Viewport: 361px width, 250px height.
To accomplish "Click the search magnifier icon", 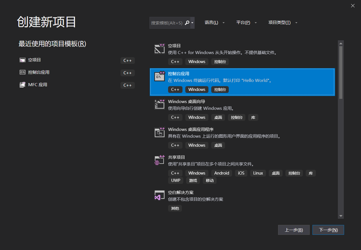I will point(187,23).
